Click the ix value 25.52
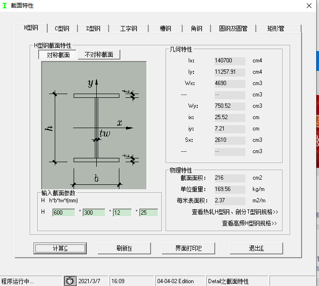319x286 pixels. point(230,118)
